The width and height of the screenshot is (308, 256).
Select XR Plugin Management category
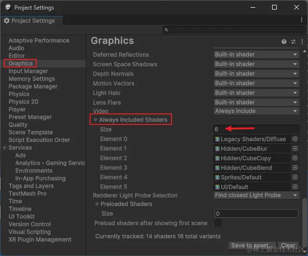pyautogui.click(x=40, y=240)
